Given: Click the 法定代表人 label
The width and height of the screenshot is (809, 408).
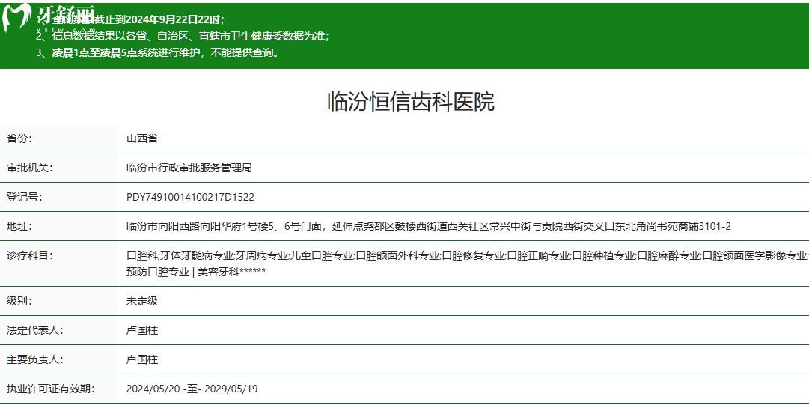Looking at the screenshot, I should [x=34, y=331].
